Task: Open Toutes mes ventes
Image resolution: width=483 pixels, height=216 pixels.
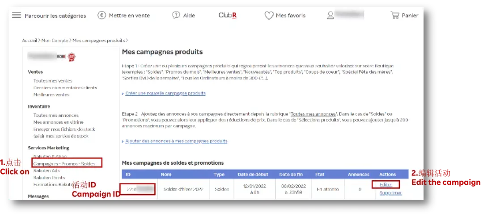Action: 53,81
